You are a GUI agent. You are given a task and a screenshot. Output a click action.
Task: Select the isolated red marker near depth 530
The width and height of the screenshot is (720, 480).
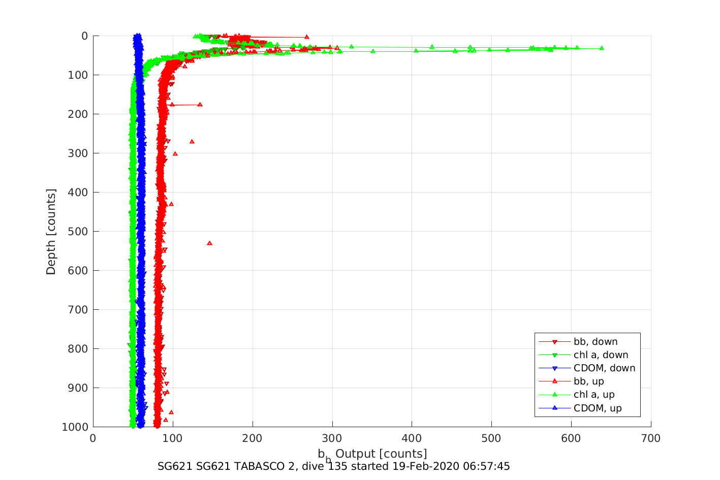[209, 243]
